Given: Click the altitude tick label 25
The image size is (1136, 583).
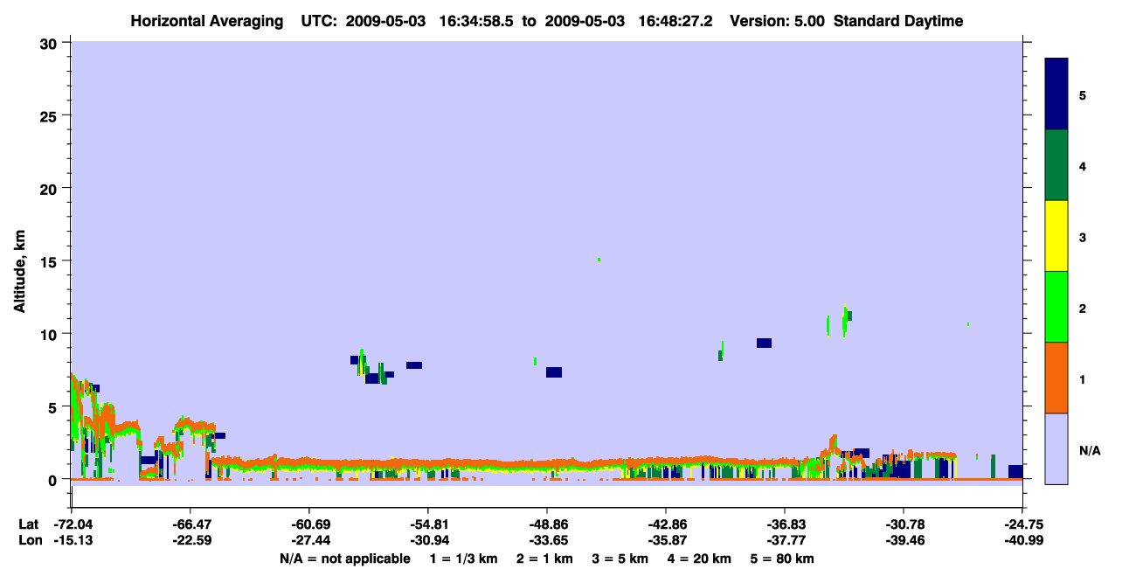Looking at the screenshot, I should [49, 115].
